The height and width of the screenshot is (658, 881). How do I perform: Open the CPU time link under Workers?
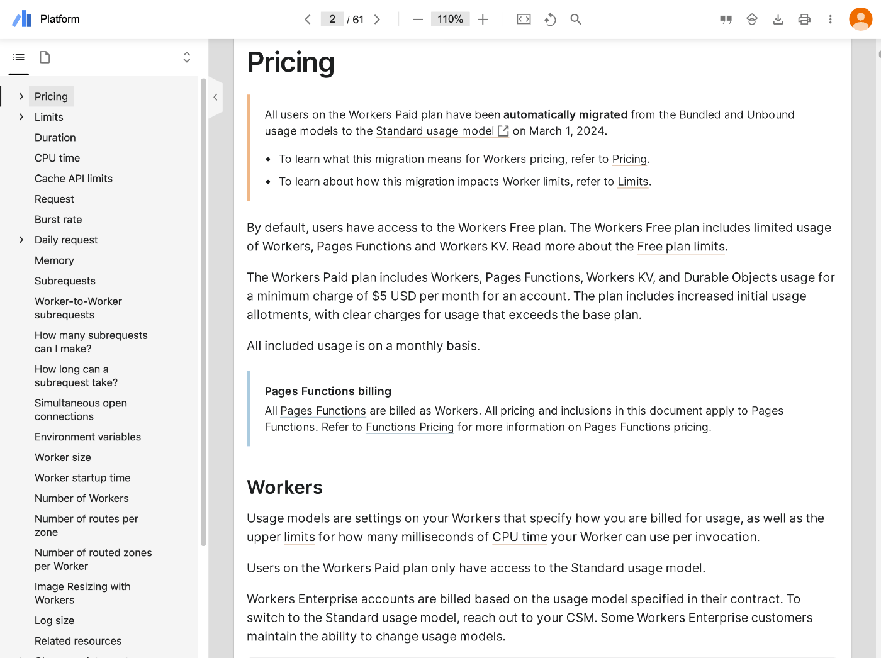[x=520, y=537]
